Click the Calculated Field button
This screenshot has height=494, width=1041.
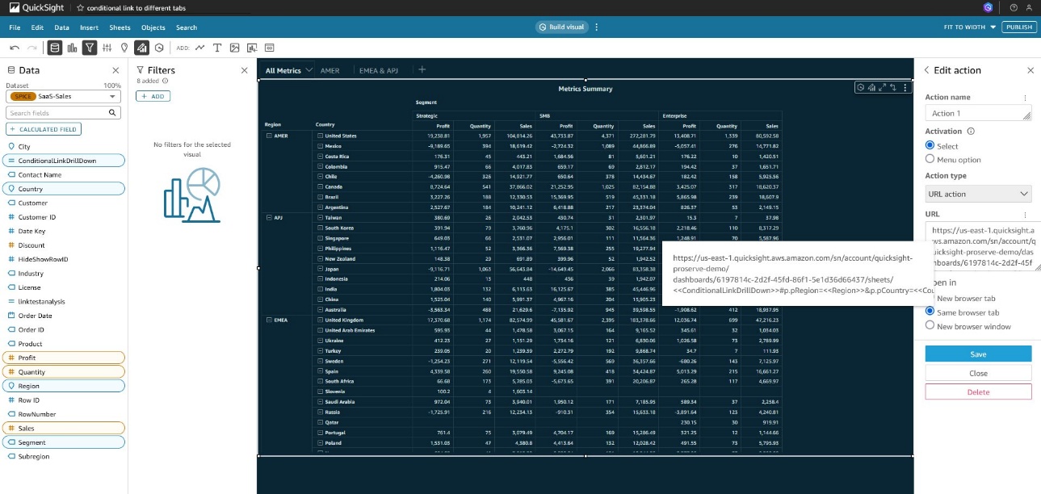click(x=44, y=129)
